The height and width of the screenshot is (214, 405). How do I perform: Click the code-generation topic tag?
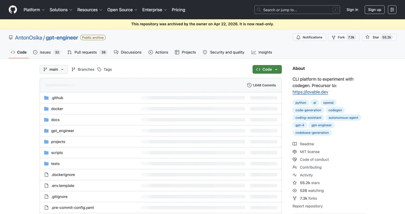308,110
